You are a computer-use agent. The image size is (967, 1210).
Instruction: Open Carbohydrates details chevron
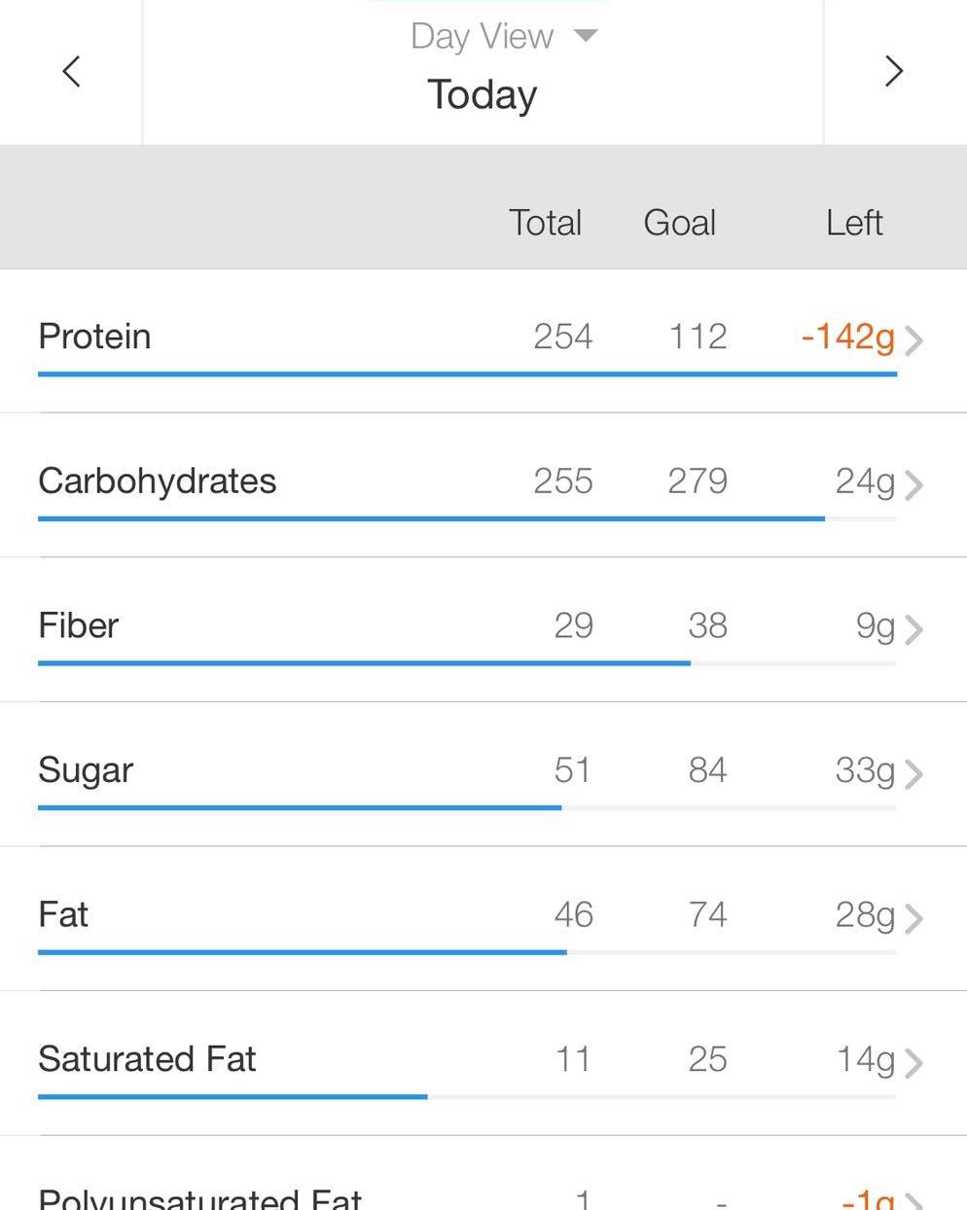click(913, 483)
